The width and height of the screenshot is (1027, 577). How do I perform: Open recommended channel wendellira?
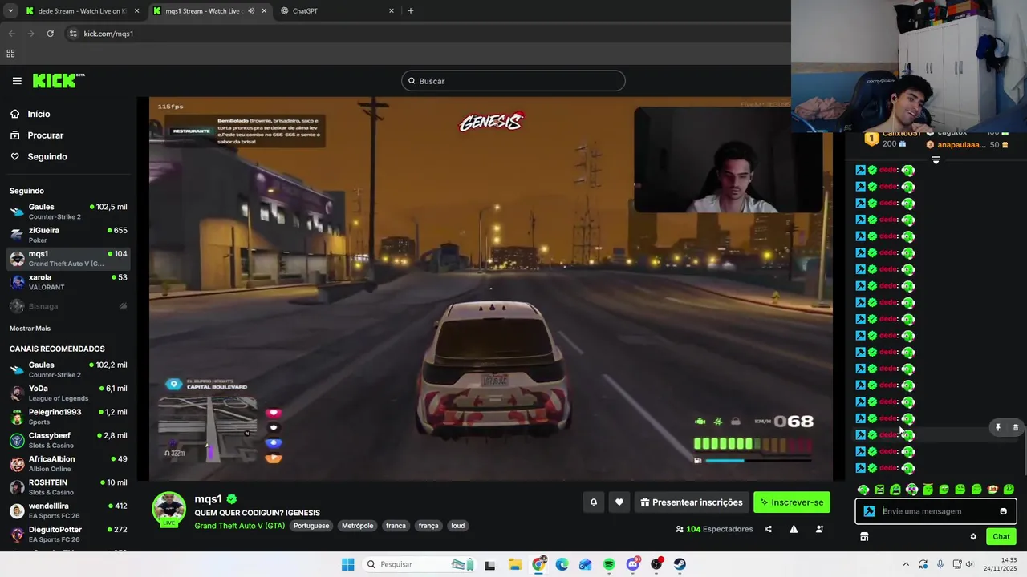coord(68,510)
